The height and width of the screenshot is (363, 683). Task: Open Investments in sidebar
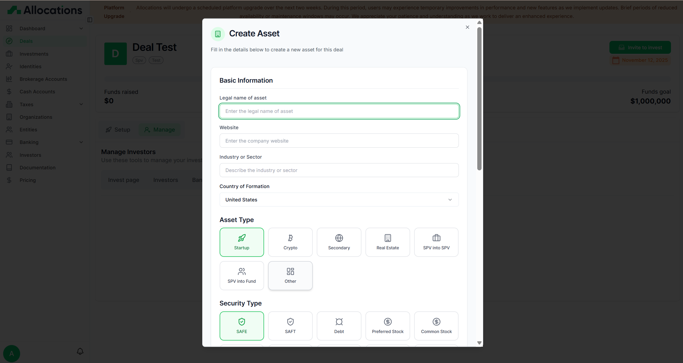pyautogui.click(x=34, y=54)
